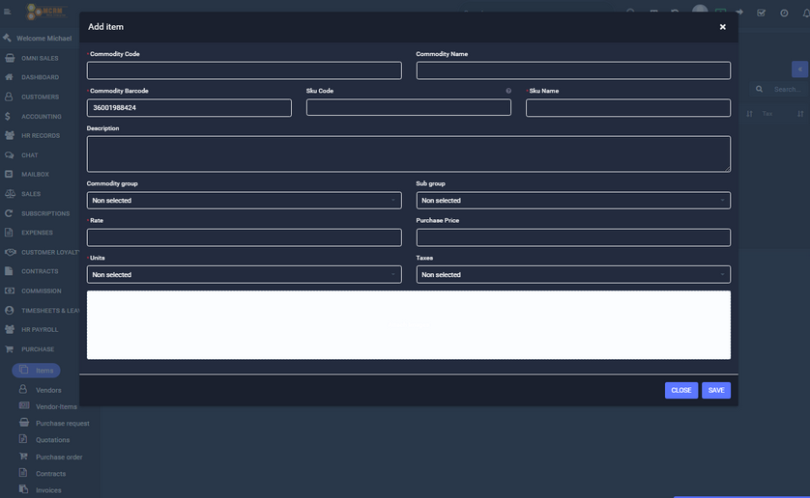This screenshot has width=810, height=498.
Task: Click the Sku Code help icon
Action: 508,91
